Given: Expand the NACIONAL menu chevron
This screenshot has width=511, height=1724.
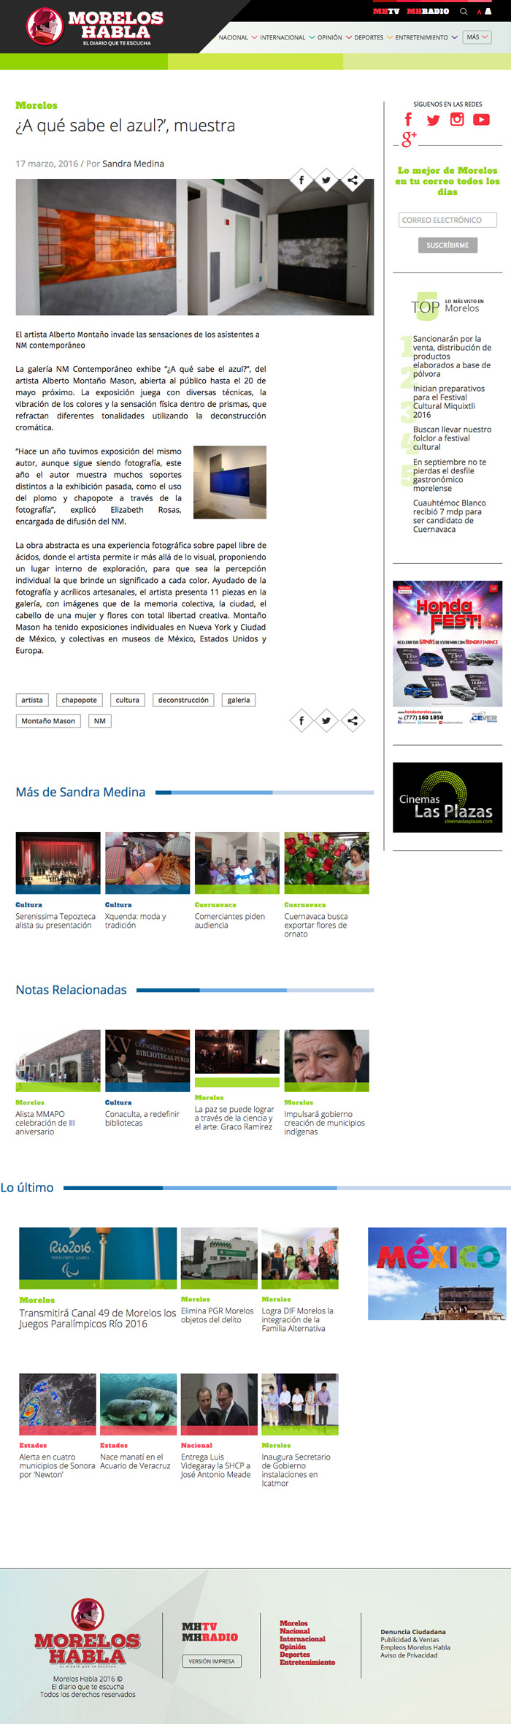Looking at the screenshot, I should 254,37.
